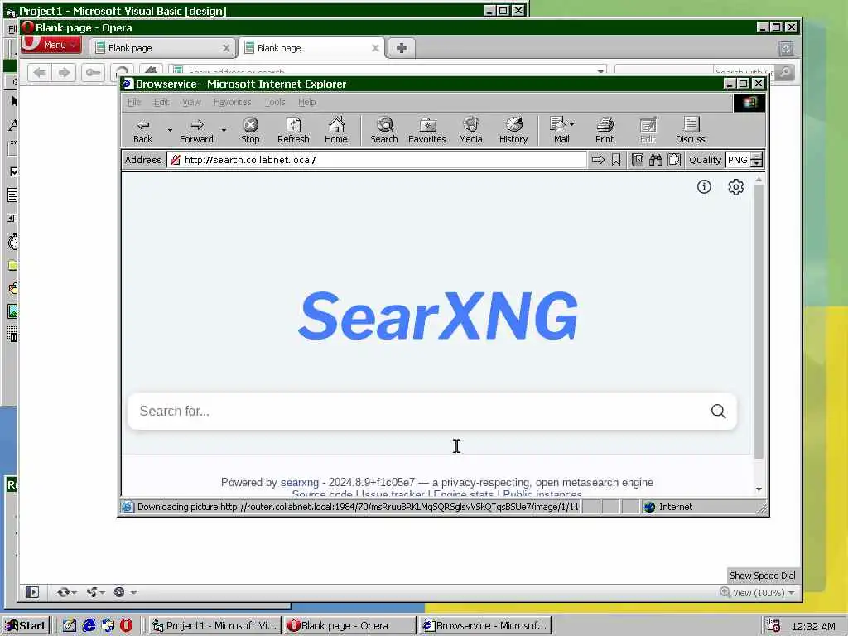
Task: Click Opera Forward navigation button
Action: pos(64,73)
